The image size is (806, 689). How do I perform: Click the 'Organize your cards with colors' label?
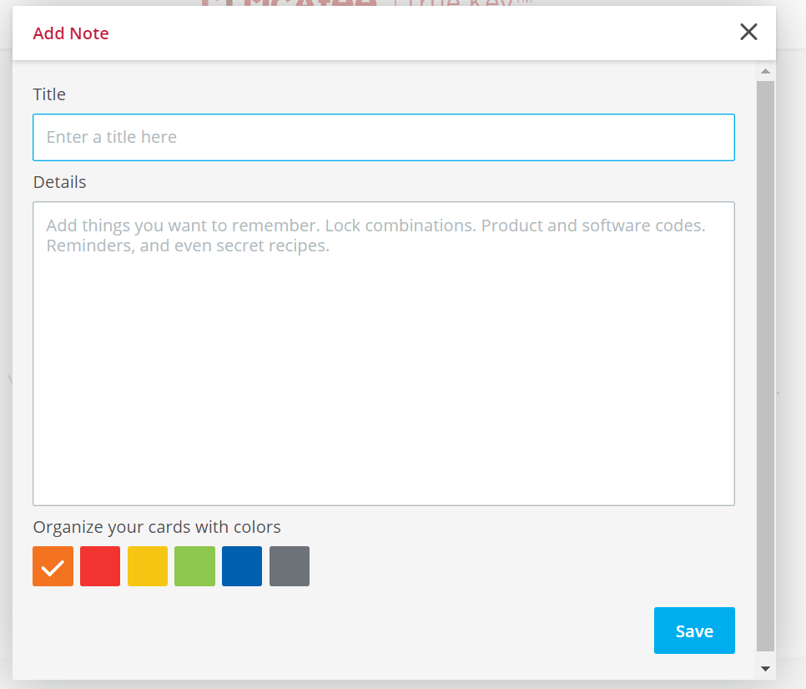[x=157, y=527]
